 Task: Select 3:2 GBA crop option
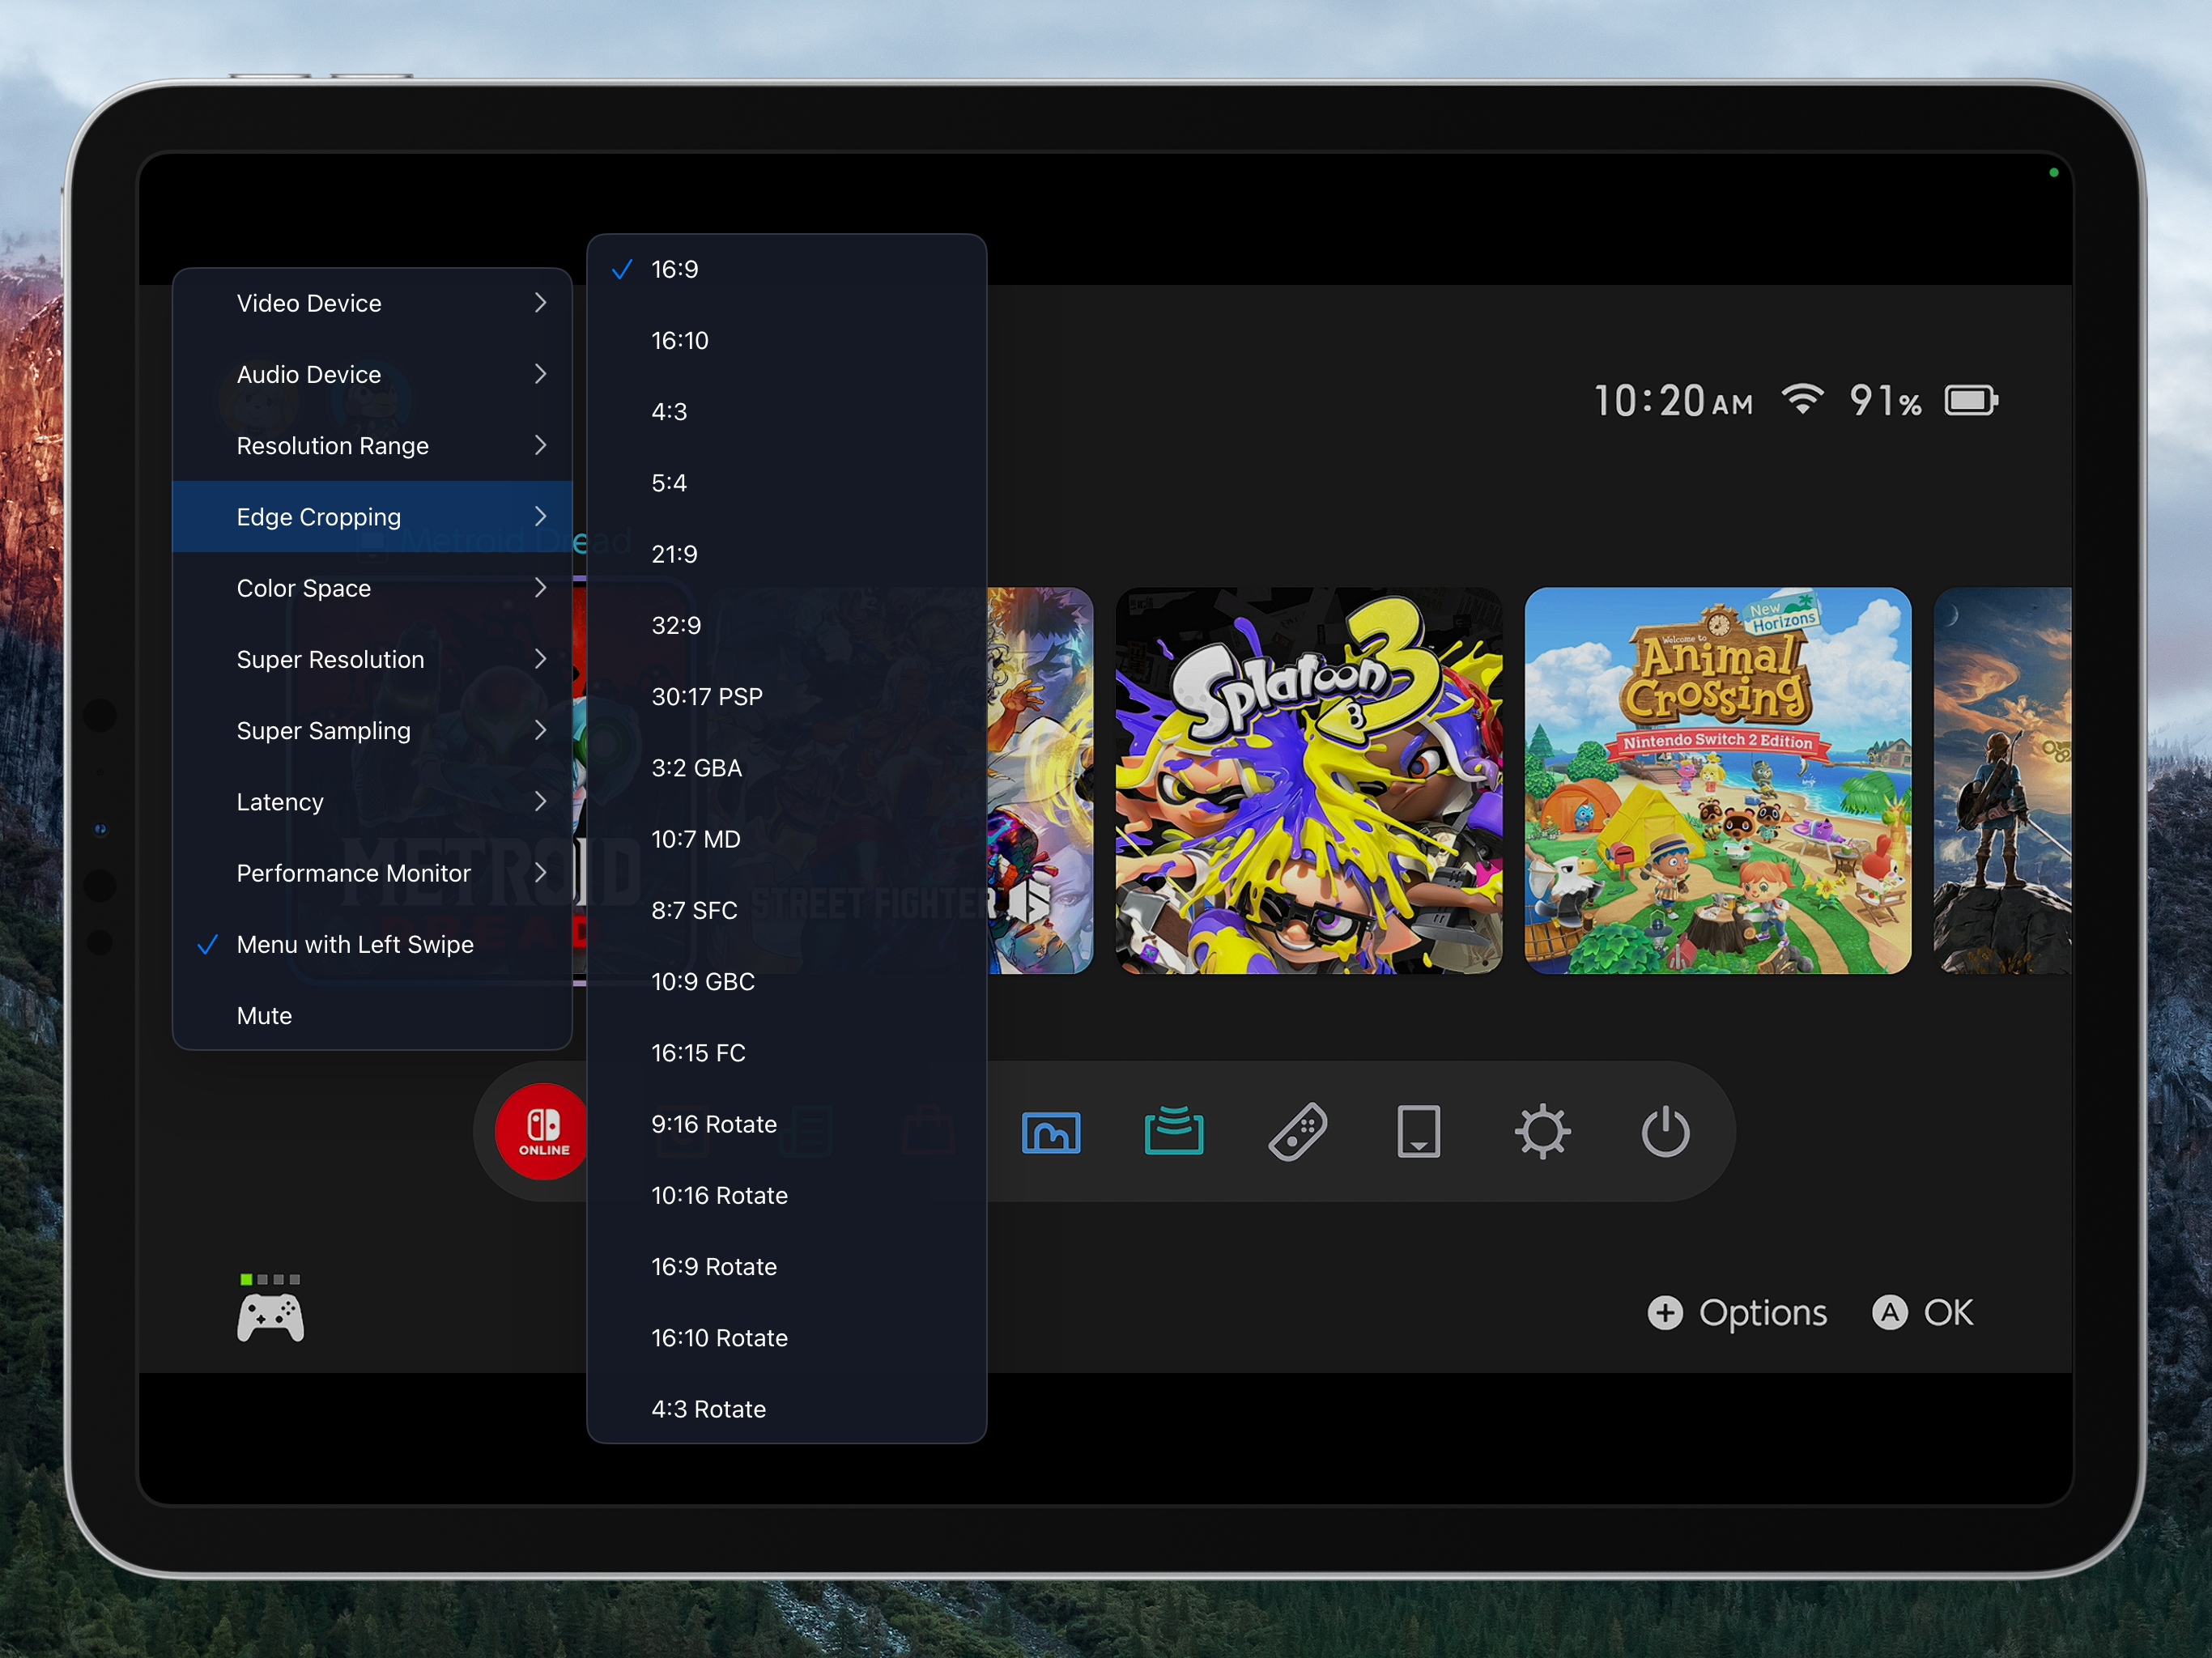click(x=786, y=767)
